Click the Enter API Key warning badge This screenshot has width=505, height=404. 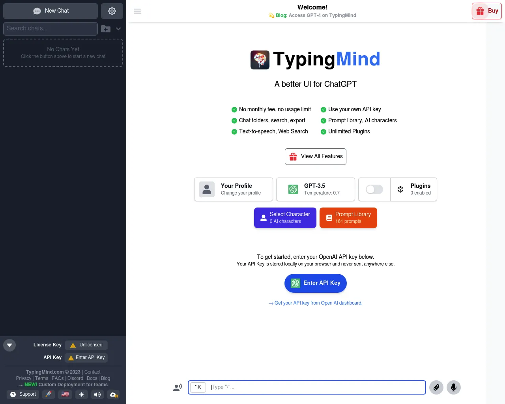coord(86,357)
